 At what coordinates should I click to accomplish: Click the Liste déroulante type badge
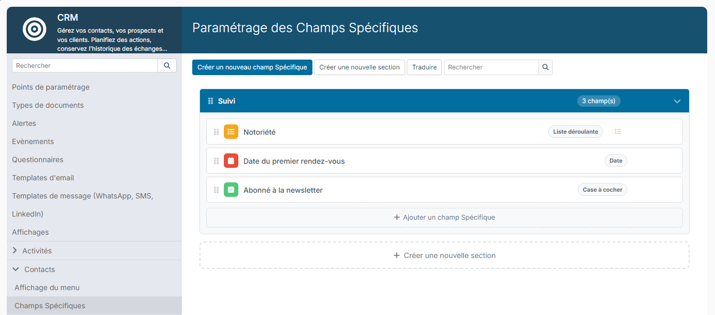tap(576, 132)
